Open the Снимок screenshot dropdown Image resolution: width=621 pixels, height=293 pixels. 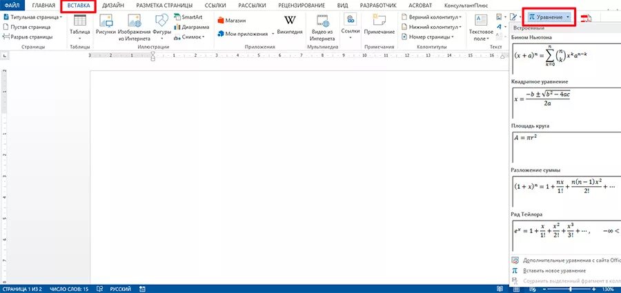point(189,37)
